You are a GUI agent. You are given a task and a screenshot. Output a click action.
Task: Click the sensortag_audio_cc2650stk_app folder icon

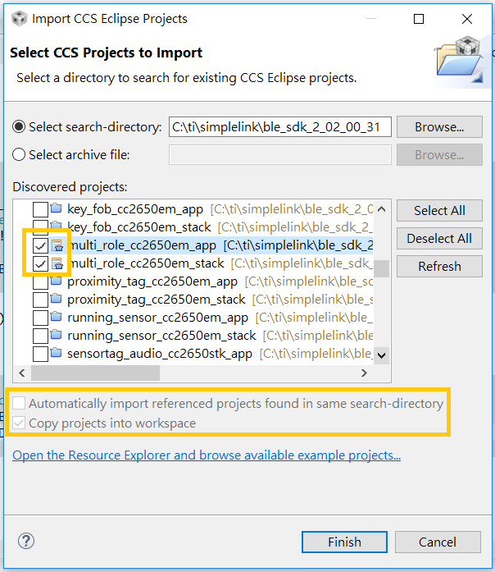(56, 353)
